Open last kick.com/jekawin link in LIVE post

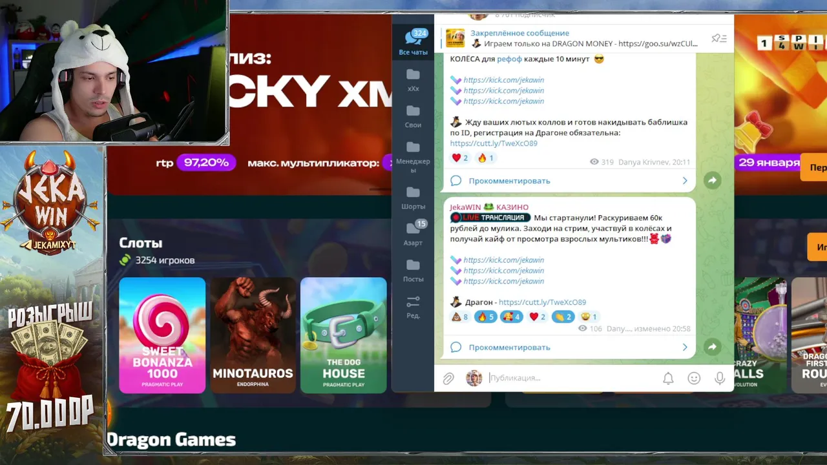click(503, 281)
